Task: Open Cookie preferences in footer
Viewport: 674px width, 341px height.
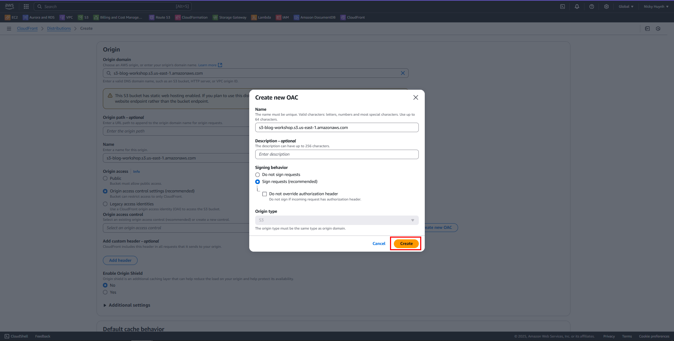Action: 654,336
